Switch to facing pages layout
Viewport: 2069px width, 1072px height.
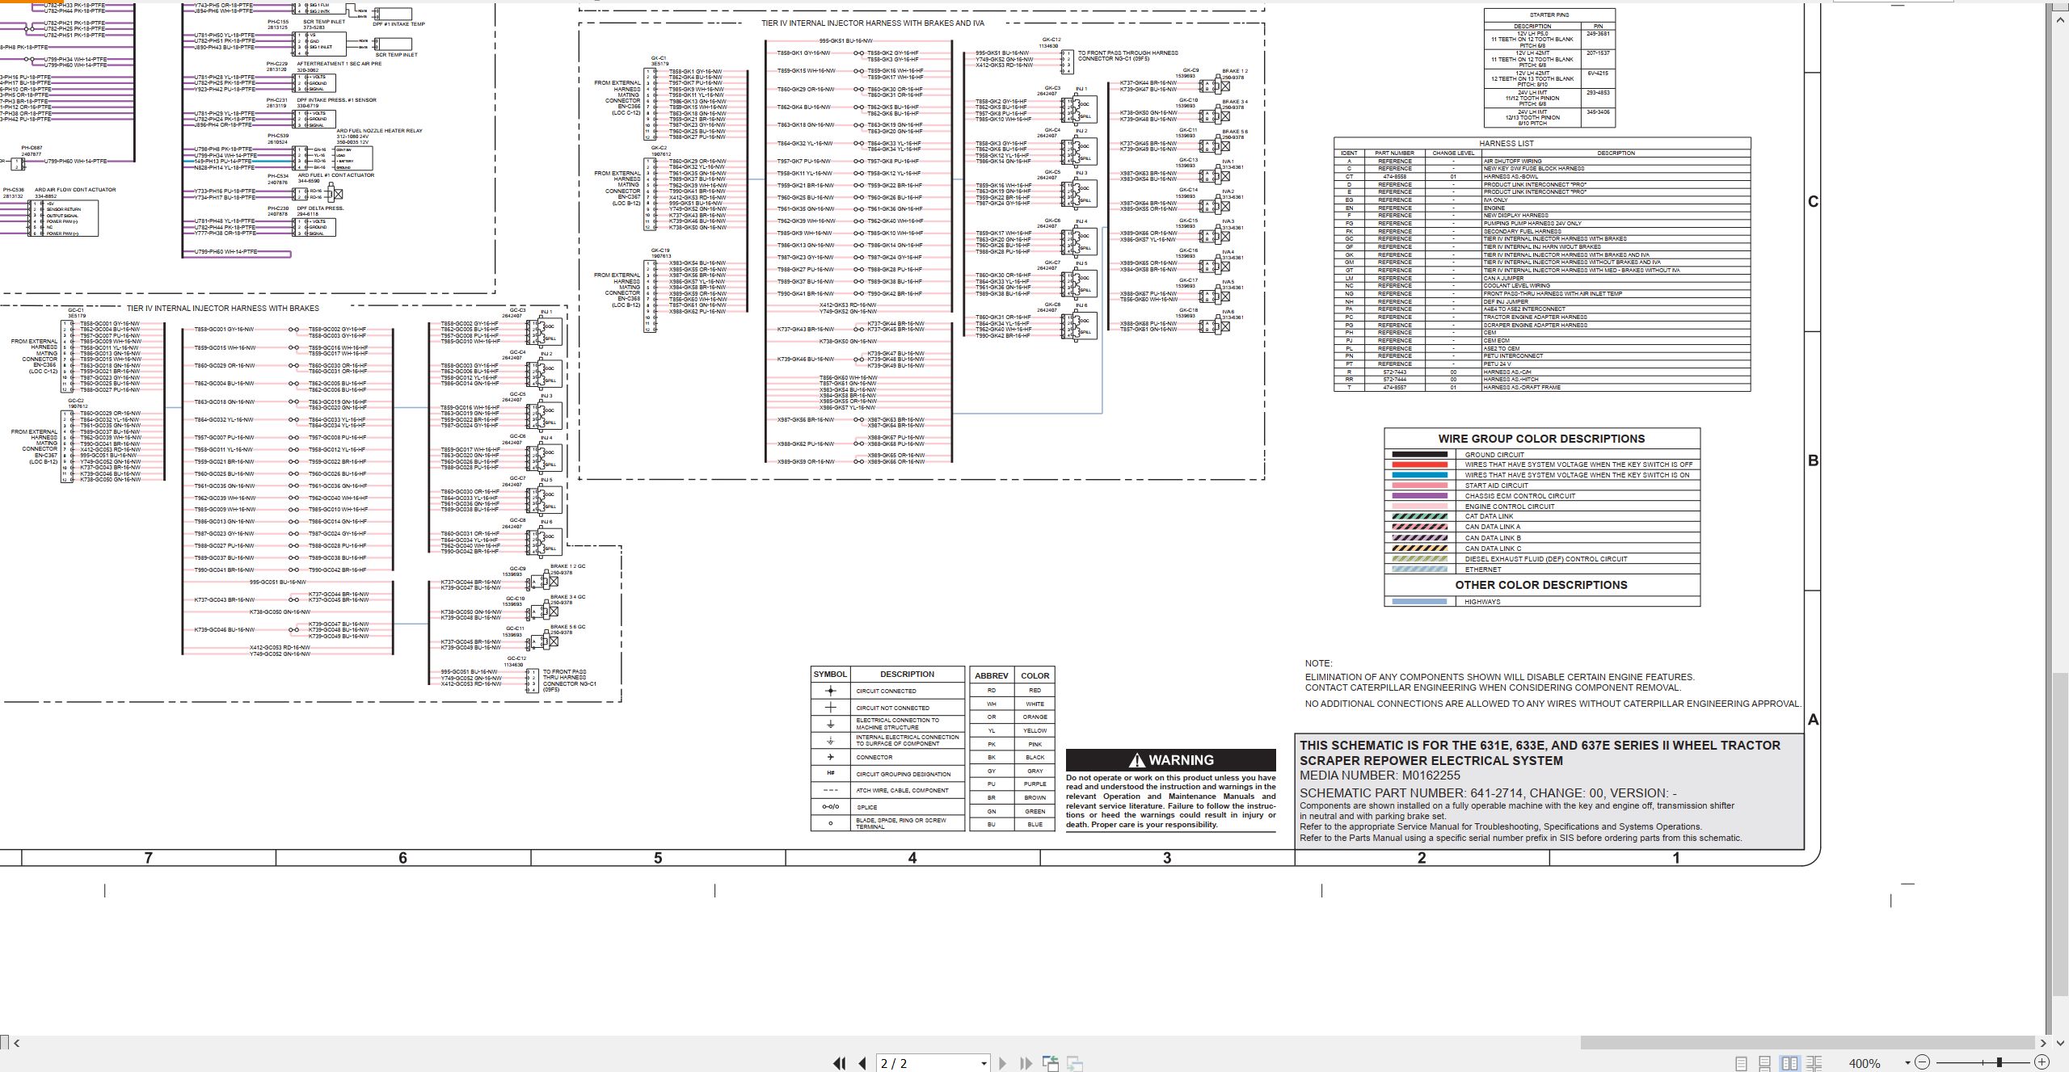click(x=1789, y=1063)
